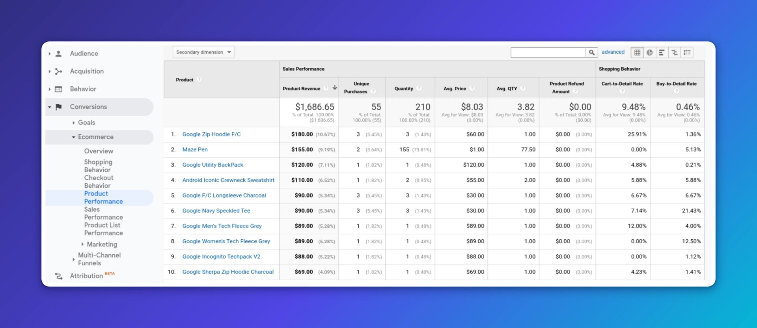The height and width of the screenshot is (328, 757).
Task: Click the total revenue $1,686.65 value
Action: coord(315,107)
